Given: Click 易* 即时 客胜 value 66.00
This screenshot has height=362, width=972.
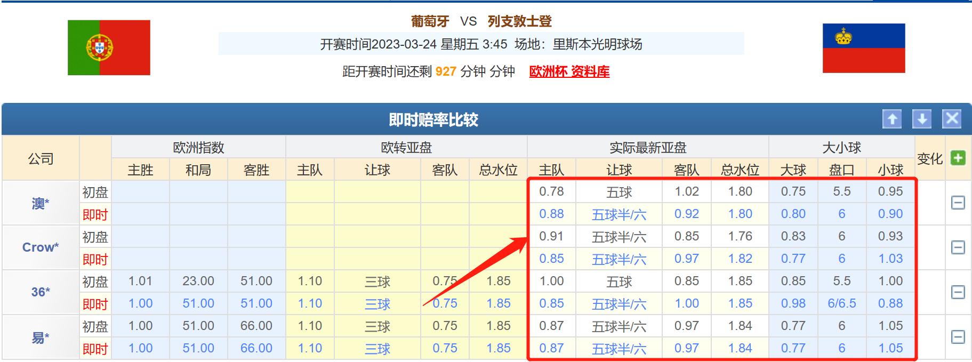Looking at the screenshot, I should pos(256,348).
